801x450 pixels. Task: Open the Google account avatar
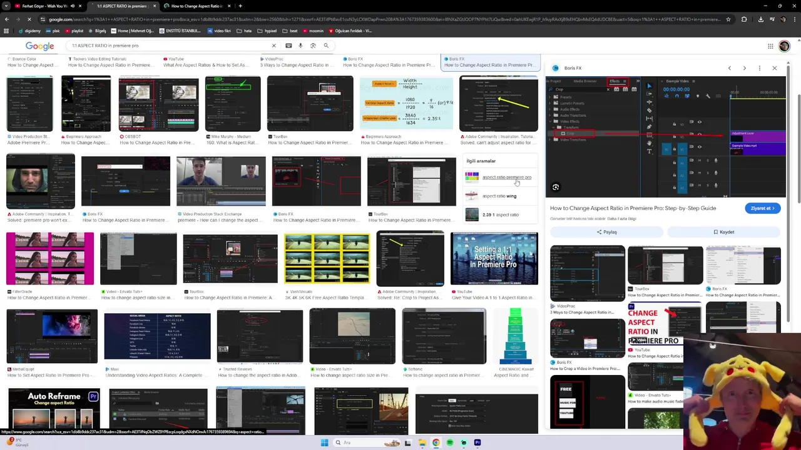(784, 46)
